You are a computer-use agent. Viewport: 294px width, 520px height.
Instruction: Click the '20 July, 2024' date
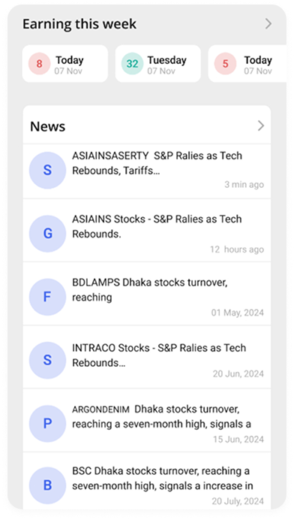pyautogui.click(x=238, y=501)
